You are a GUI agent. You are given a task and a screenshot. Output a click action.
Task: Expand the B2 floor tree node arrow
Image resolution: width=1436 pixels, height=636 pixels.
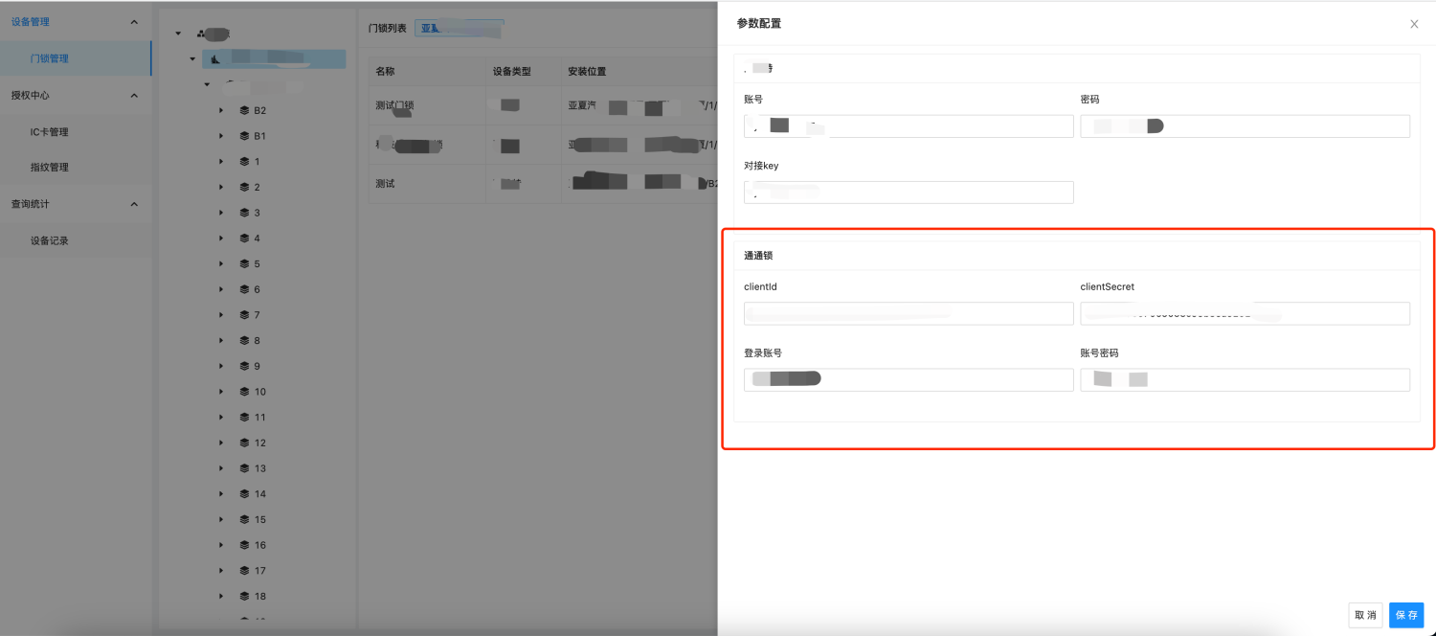(221, 111)
